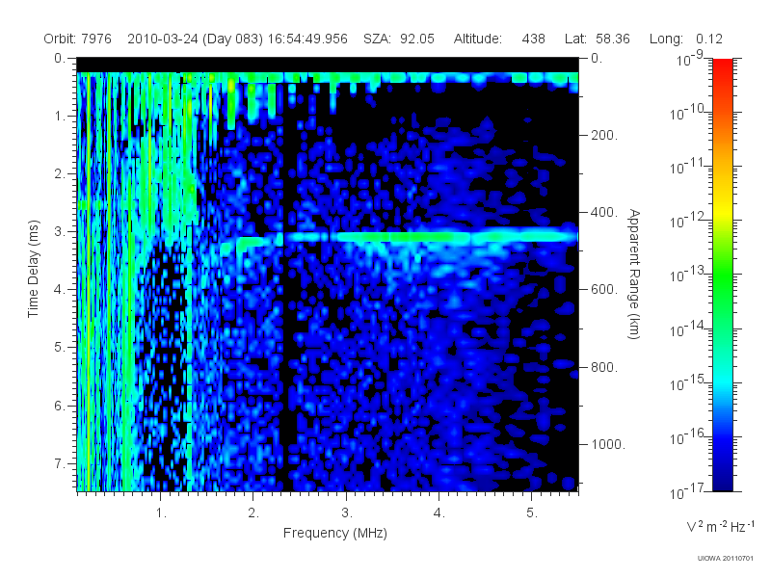Screen dimensions: 771x578
Task: Click the 'Frequency (MHz)' axis label
Action: [x=335, y=533]
